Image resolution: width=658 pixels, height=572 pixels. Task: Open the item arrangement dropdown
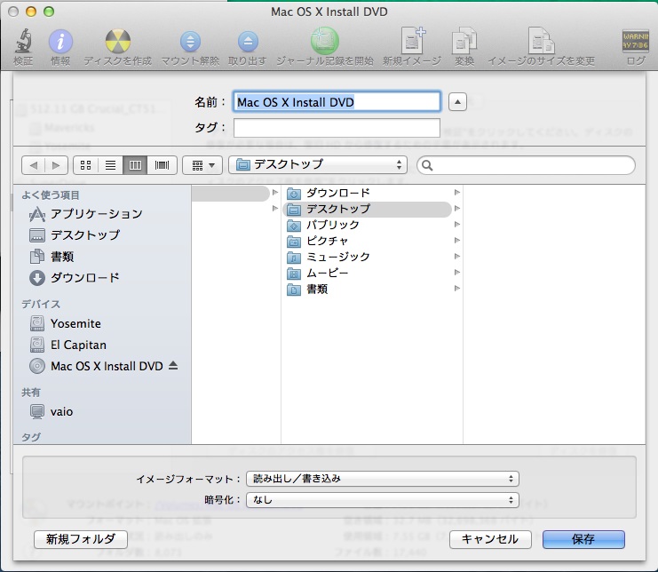202,165
